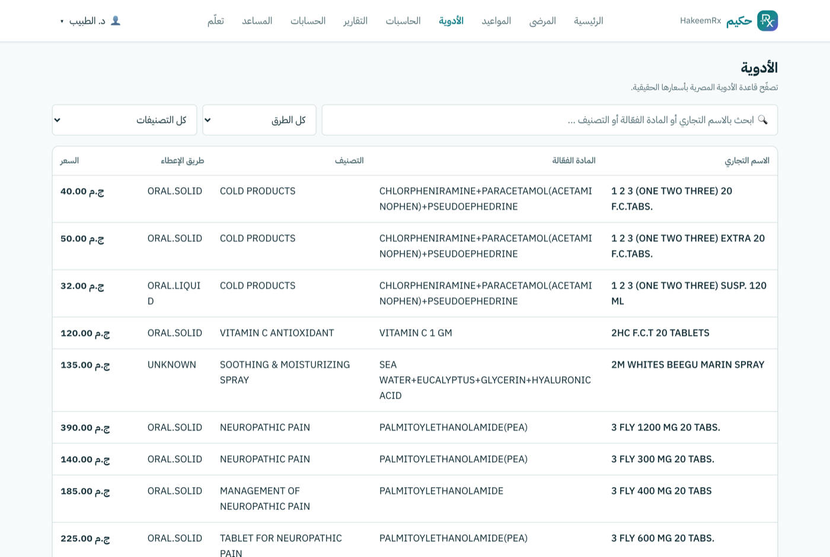Click PALMITOYLETHANOLAMIDE ingredient of 3 FLY 400
The height and width of the screenshot is (557, 830).
441,491
